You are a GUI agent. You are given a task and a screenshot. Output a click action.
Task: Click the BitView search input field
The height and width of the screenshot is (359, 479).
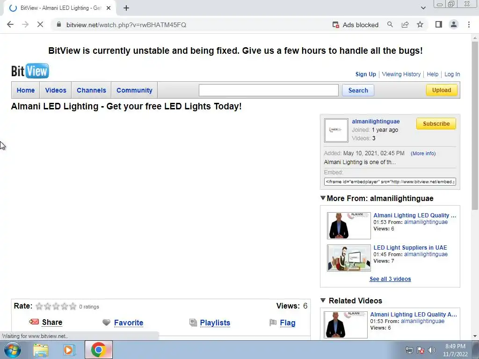click(x=269, y=90)
